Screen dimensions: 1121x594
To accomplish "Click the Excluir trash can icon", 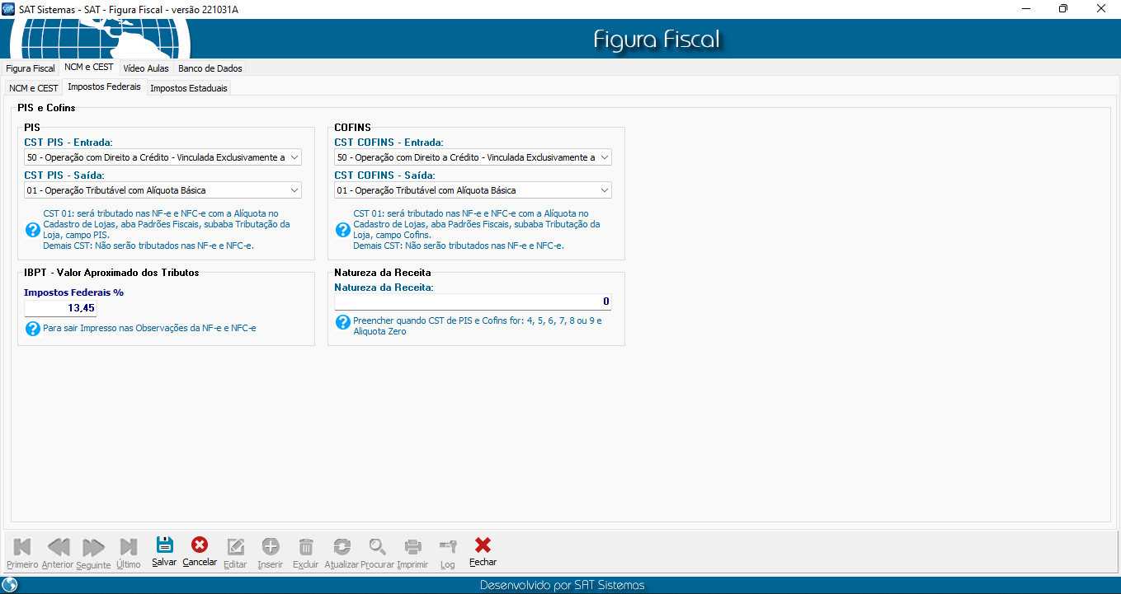I will 306,546.
